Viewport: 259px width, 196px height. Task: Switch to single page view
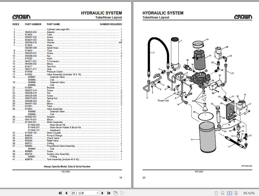[x=216, y=193]
